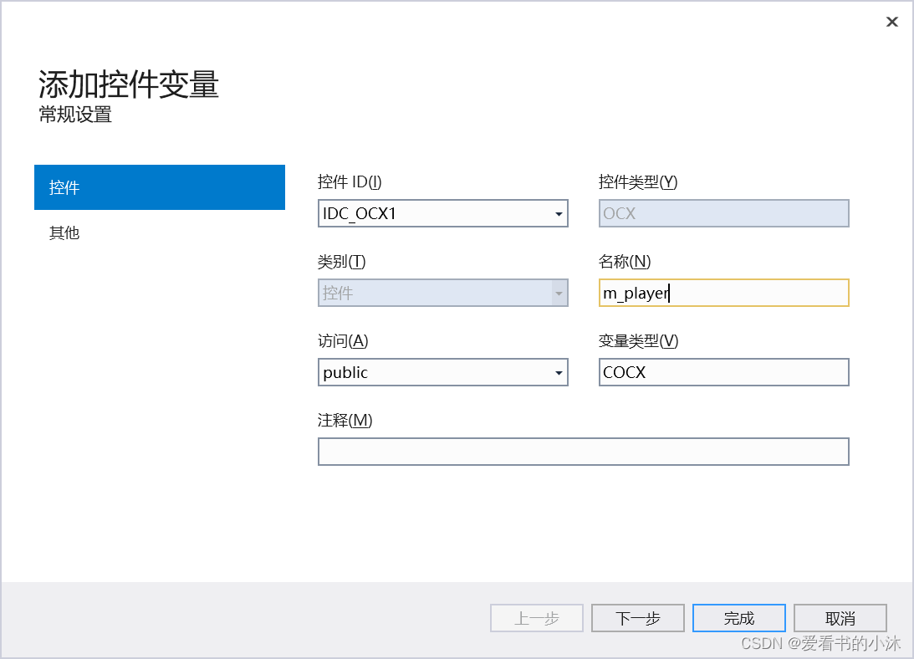Click the 常规设置 subtitle
Image resolution: width=914 pixels, height=659 pixels.
[75, 115]
